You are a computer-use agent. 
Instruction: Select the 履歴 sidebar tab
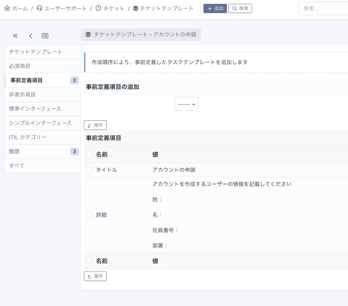[42, 151]
